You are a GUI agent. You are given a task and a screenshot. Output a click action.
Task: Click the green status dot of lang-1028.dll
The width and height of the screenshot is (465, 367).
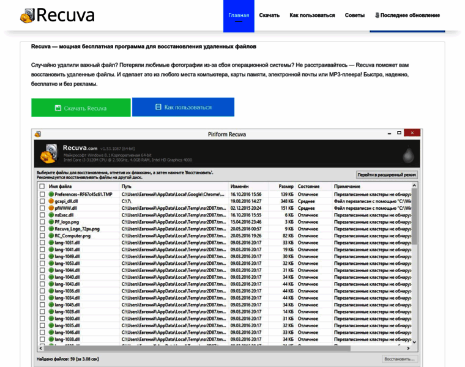(51, 311)
